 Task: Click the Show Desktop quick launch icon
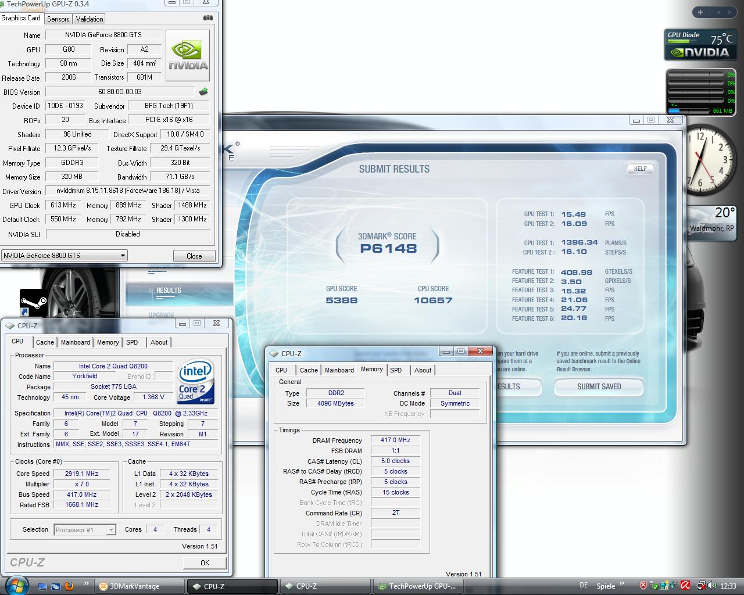(x=42, y=586)
